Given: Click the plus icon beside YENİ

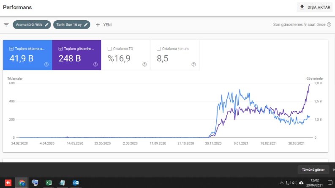Looking at the screenshot, I should 98,25.
